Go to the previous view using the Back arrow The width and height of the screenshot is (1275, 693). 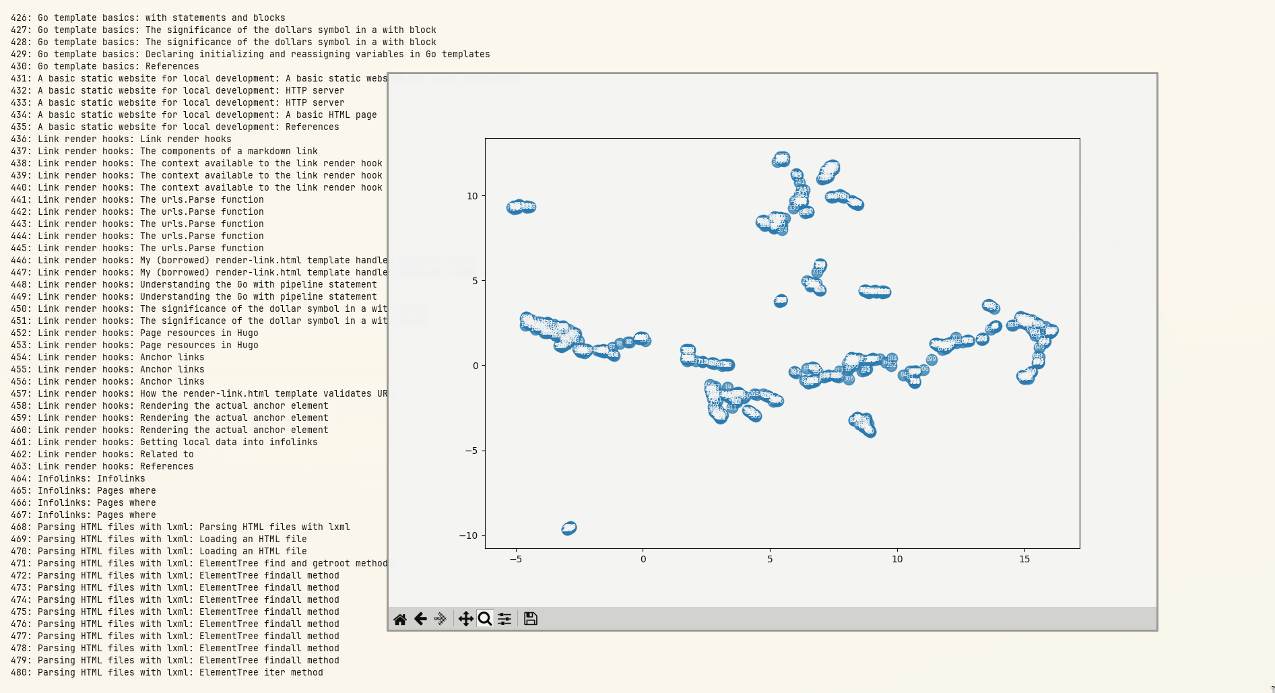click(x=419, y=618)
